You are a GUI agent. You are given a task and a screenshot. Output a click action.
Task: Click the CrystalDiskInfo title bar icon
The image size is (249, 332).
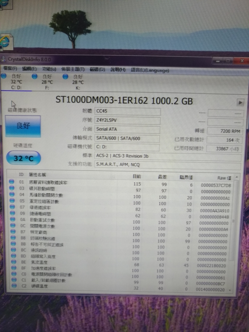(3, 59)
